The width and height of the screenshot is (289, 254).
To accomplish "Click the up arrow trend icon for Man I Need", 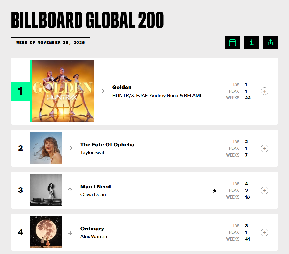I will point(70,190).
